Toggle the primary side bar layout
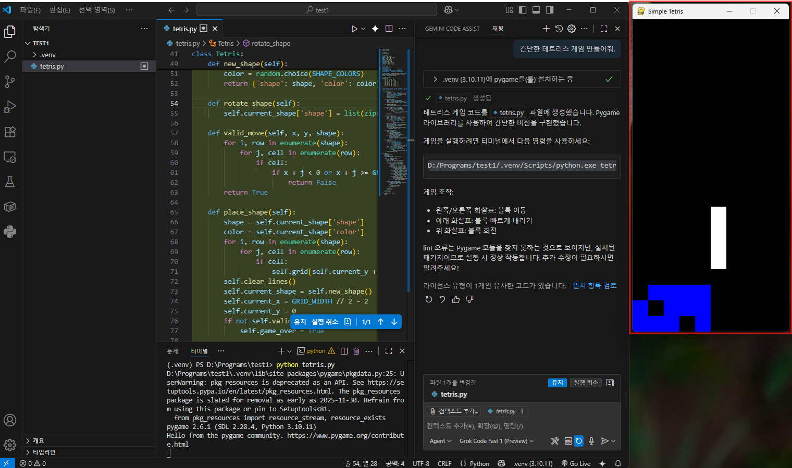This screenshot has width=792, height=468. [x=523, y=10]
